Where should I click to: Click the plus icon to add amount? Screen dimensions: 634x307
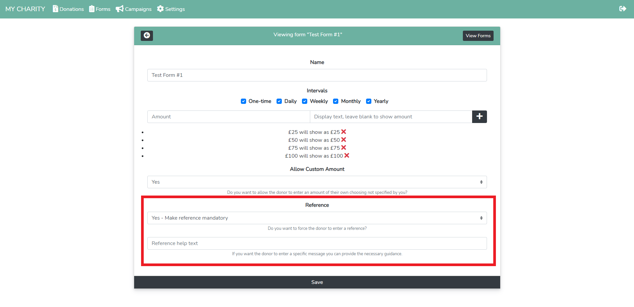click(479, 117)
